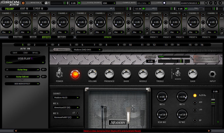This screenshot has height=133, width=224.
Task: Click the stereo link icon between 1 and 2
Action: 29,45
